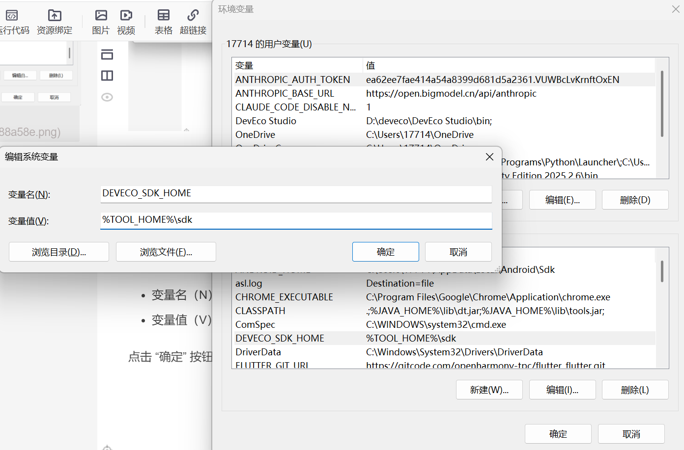Click 浏览目录(D)... button
Image resolution: width=684 pixels, height=450 pixels.
point(59,252)
